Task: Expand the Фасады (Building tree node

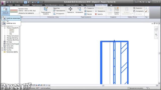Action: 5,38
